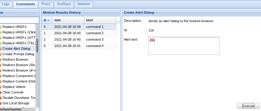The width and height of the screenshot is (261, 111).
Task: Click the icon beside Redirect Browser (iFra
Action: [x=1, y=70]
